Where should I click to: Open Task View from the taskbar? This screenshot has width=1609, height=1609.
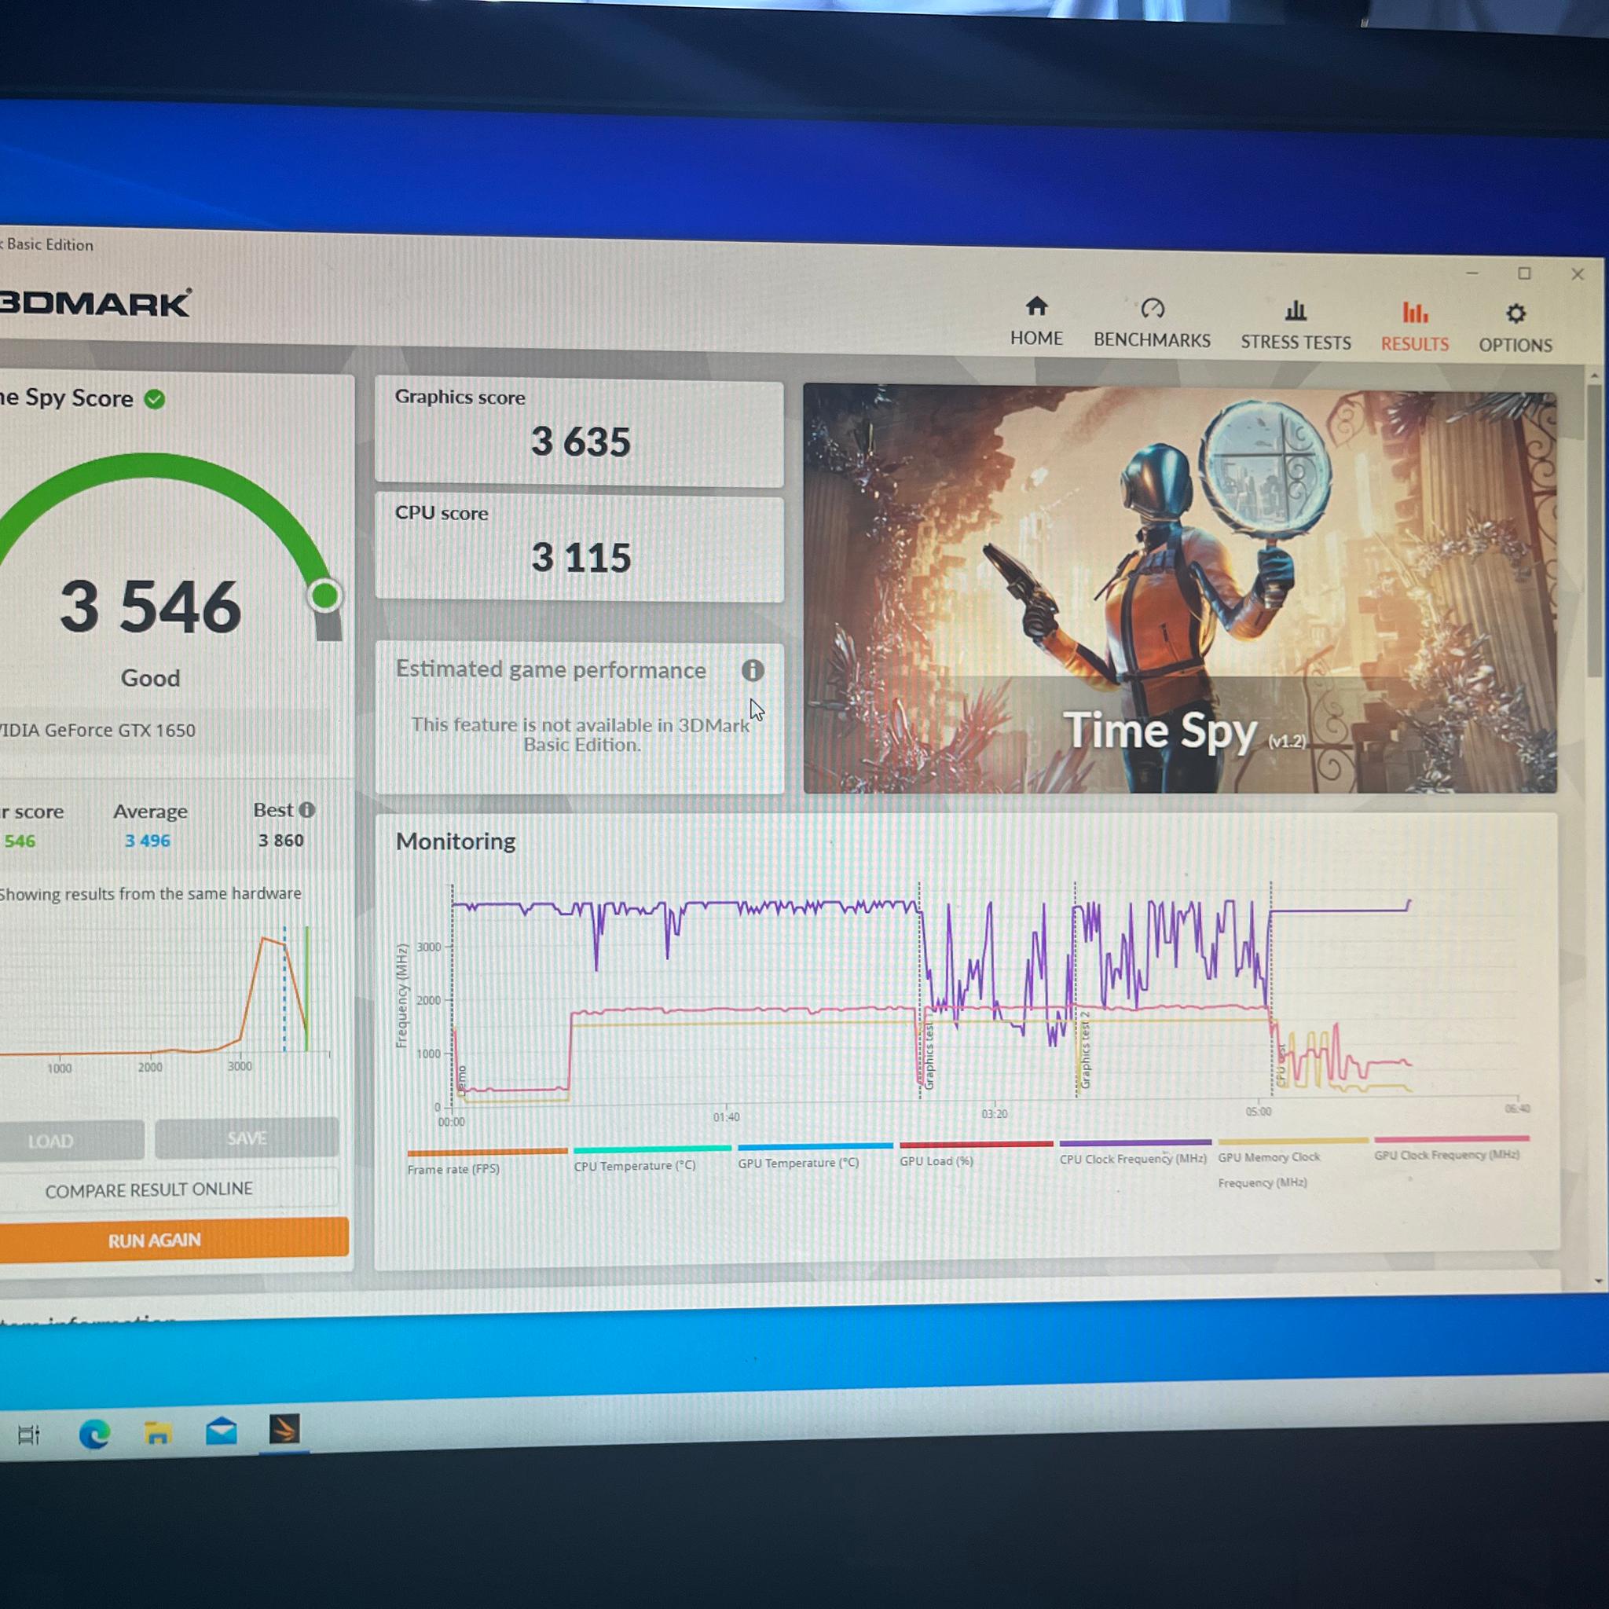coord(28,1435)
